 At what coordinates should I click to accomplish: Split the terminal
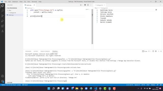pos(153,51)
